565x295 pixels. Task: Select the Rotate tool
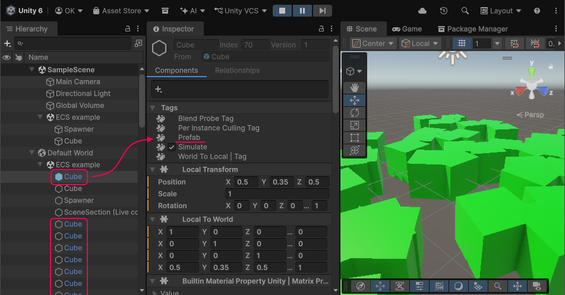pyautogui.click(x=355, y=113)
